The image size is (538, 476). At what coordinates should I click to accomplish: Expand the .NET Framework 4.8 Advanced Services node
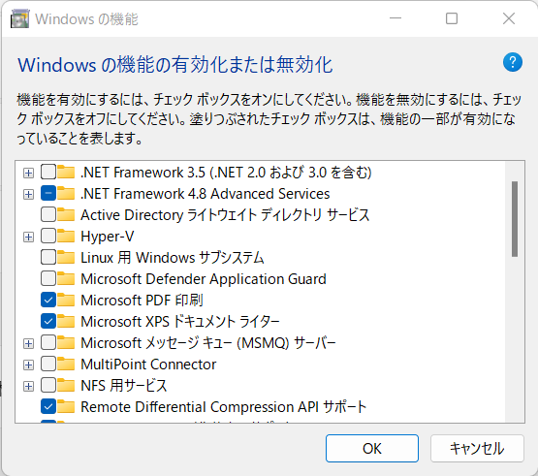[x=28, y=194]
